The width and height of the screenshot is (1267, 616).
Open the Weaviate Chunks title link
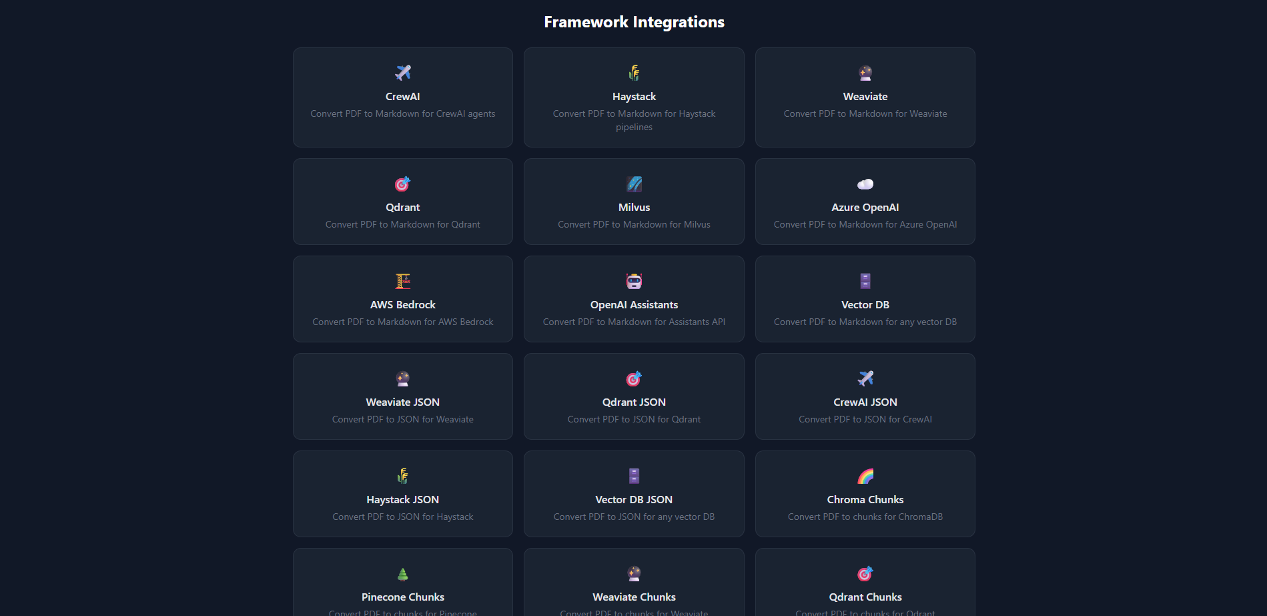coord(634,597)
